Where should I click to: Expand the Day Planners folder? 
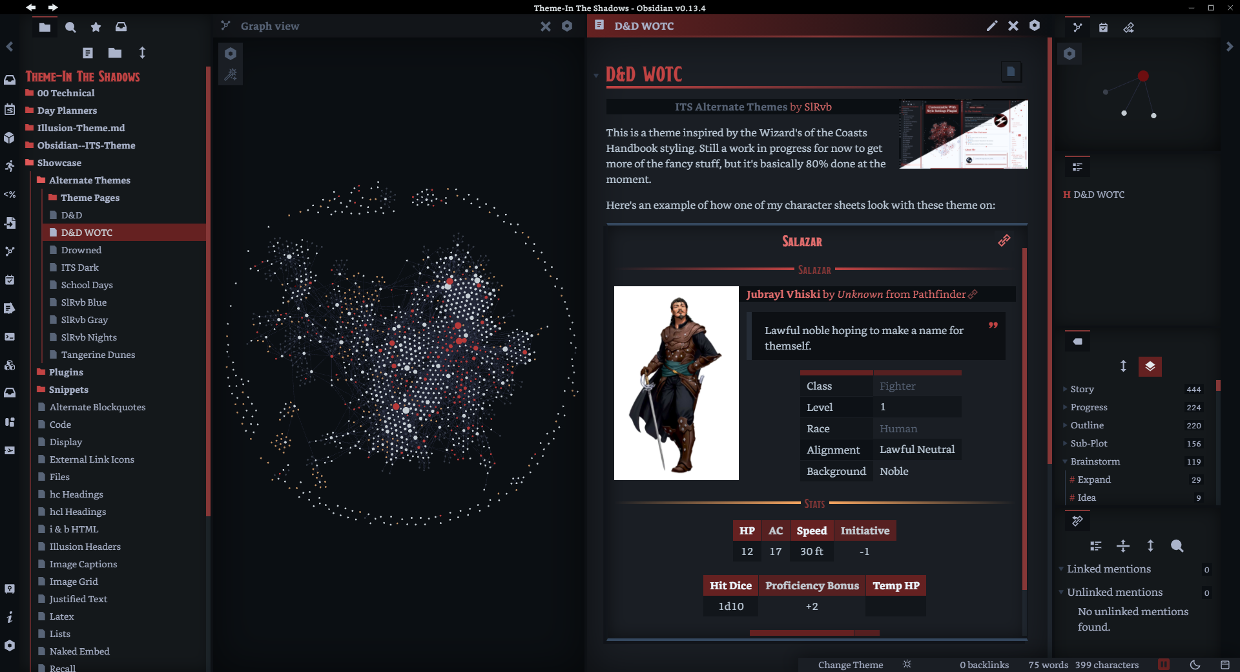tap(67, 110)
